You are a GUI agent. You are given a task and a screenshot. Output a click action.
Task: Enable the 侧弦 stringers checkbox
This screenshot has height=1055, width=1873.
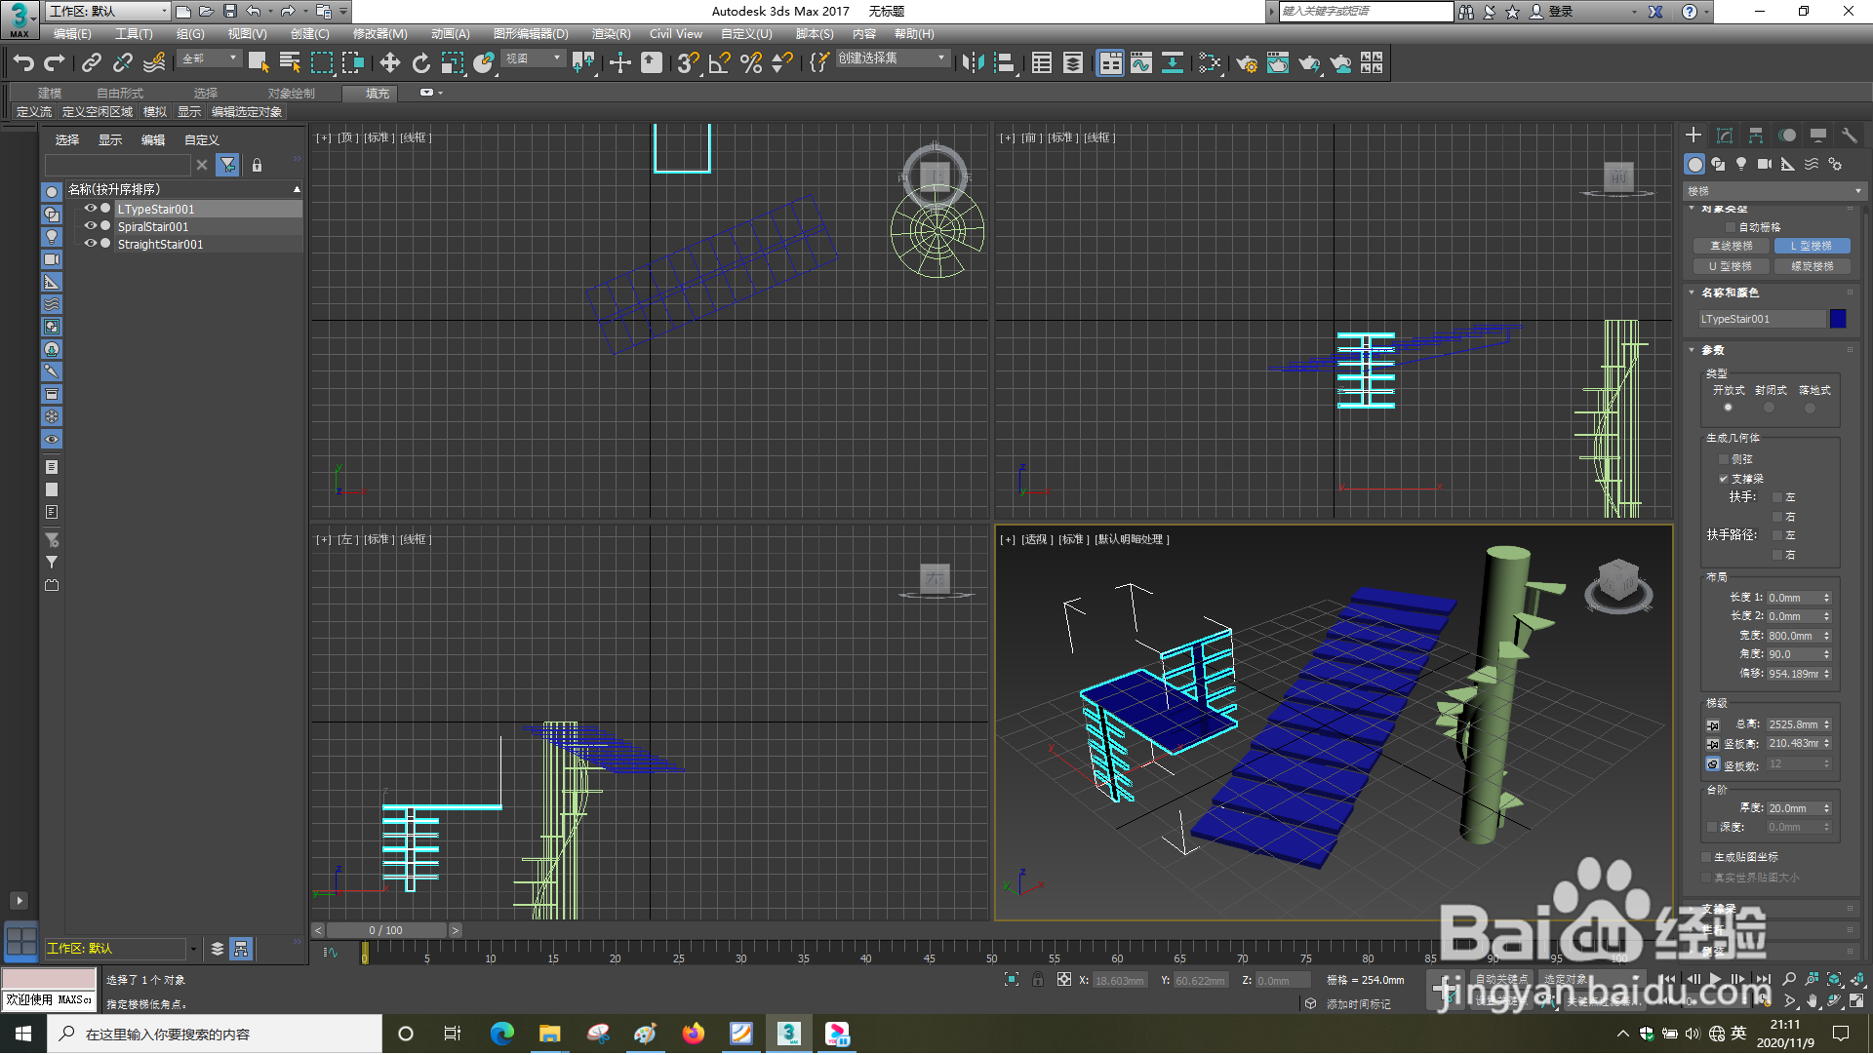tap(1724, 459)
